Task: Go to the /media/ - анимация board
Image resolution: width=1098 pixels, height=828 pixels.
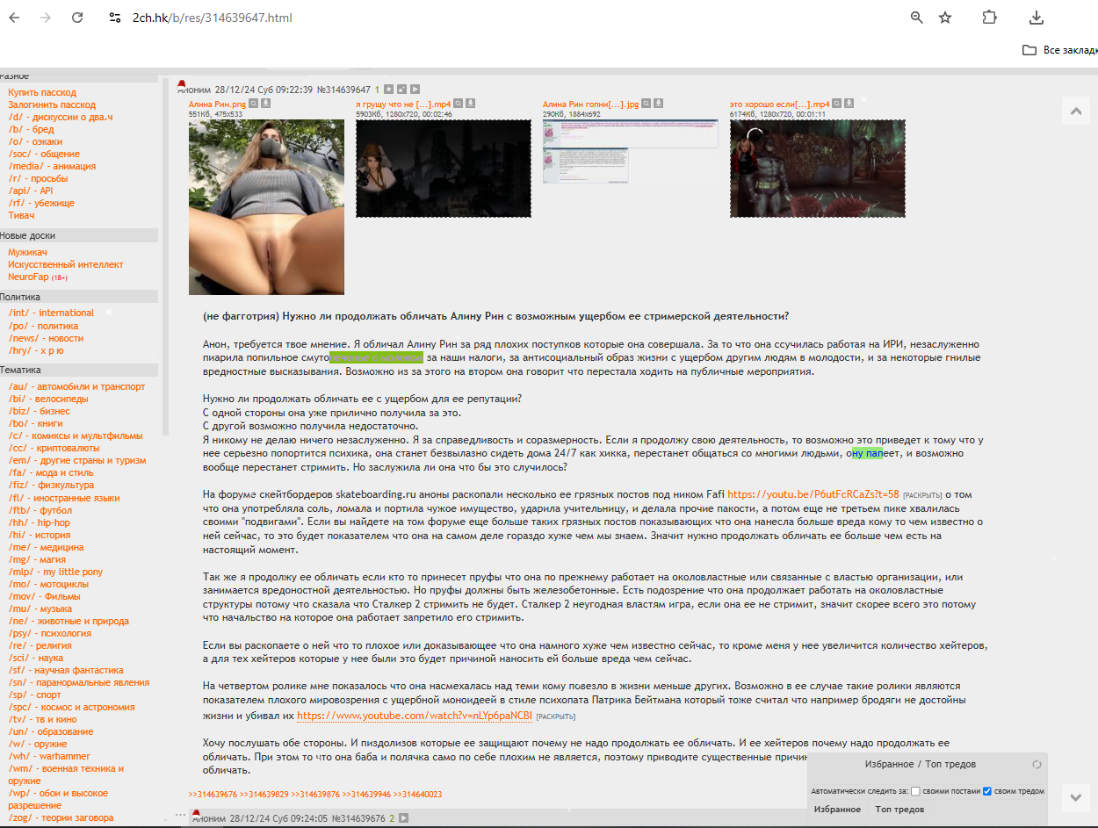Action: click(x=52, y=166)
